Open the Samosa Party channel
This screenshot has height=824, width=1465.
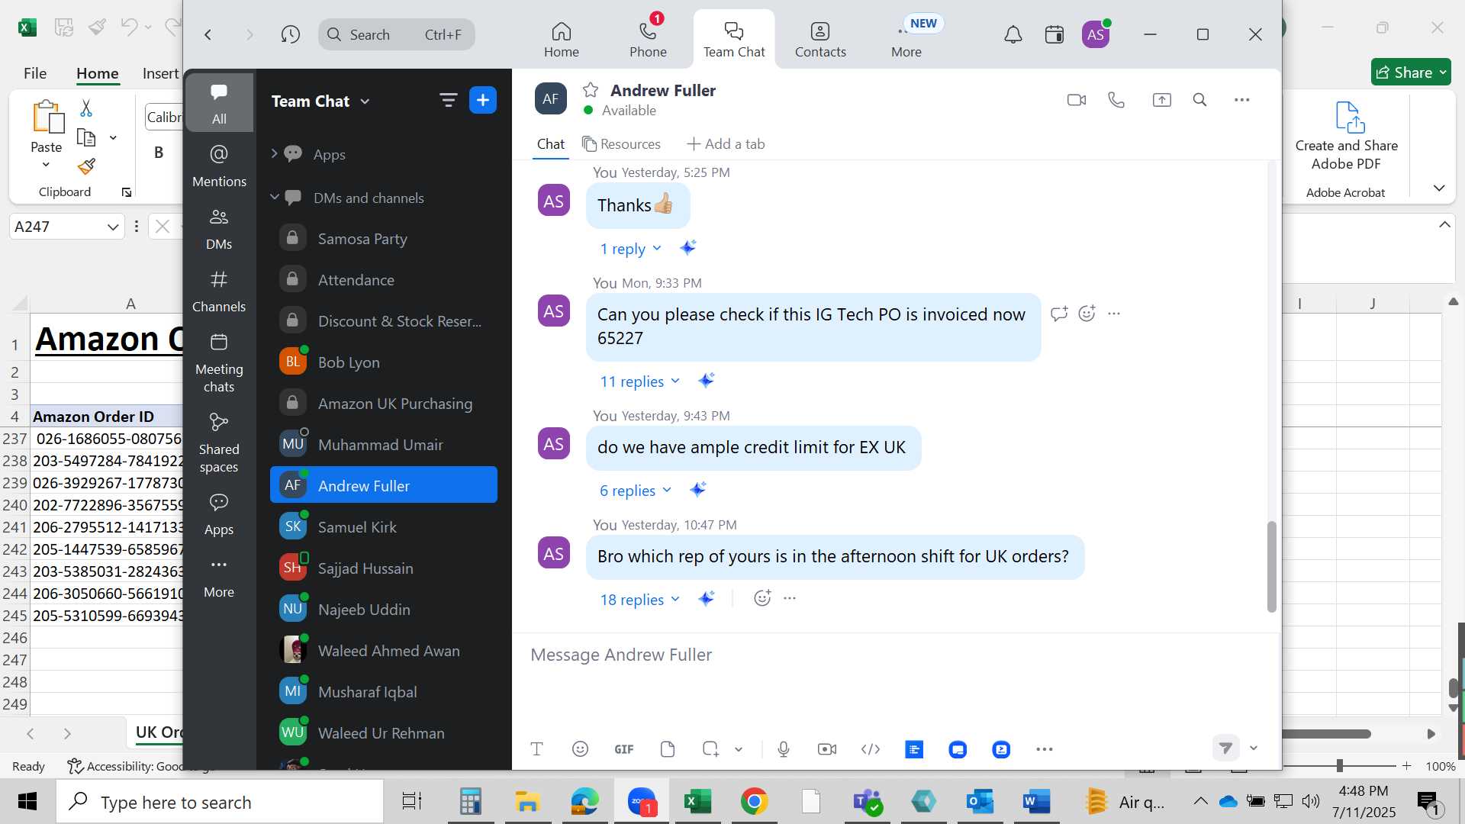tap(384, 239)
